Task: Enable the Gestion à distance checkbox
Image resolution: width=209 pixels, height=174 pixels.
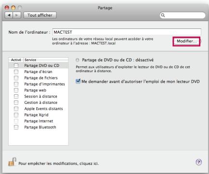Action: point(16,102)
